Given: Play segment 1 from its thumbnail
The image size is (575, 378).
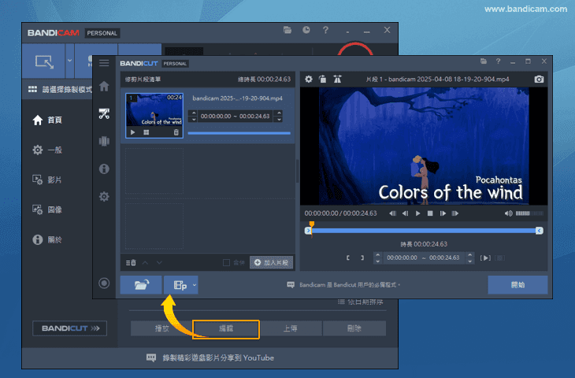Looking at the screenshot, I should pyautogui.click(x=133, y=132).
